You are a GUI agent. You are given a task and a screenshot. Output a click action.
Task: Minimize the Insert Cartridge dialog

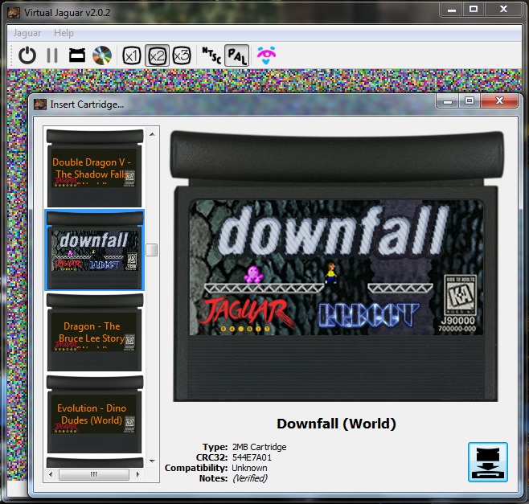click(448, 100)
